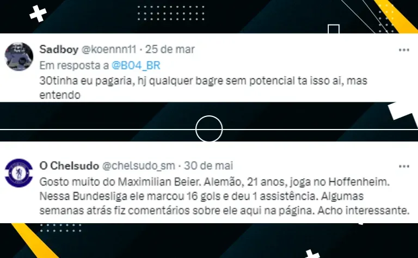
Task: Click the tweet text starting with 30tinha
Action: tap(204, 88)
